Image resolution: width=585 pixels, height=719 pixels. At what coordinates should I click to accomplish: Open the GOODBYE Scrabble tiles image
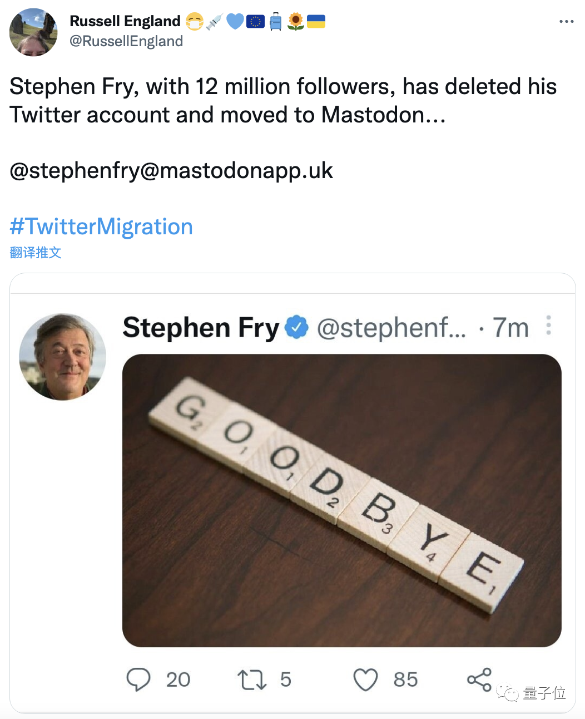(x=341, y=500)
